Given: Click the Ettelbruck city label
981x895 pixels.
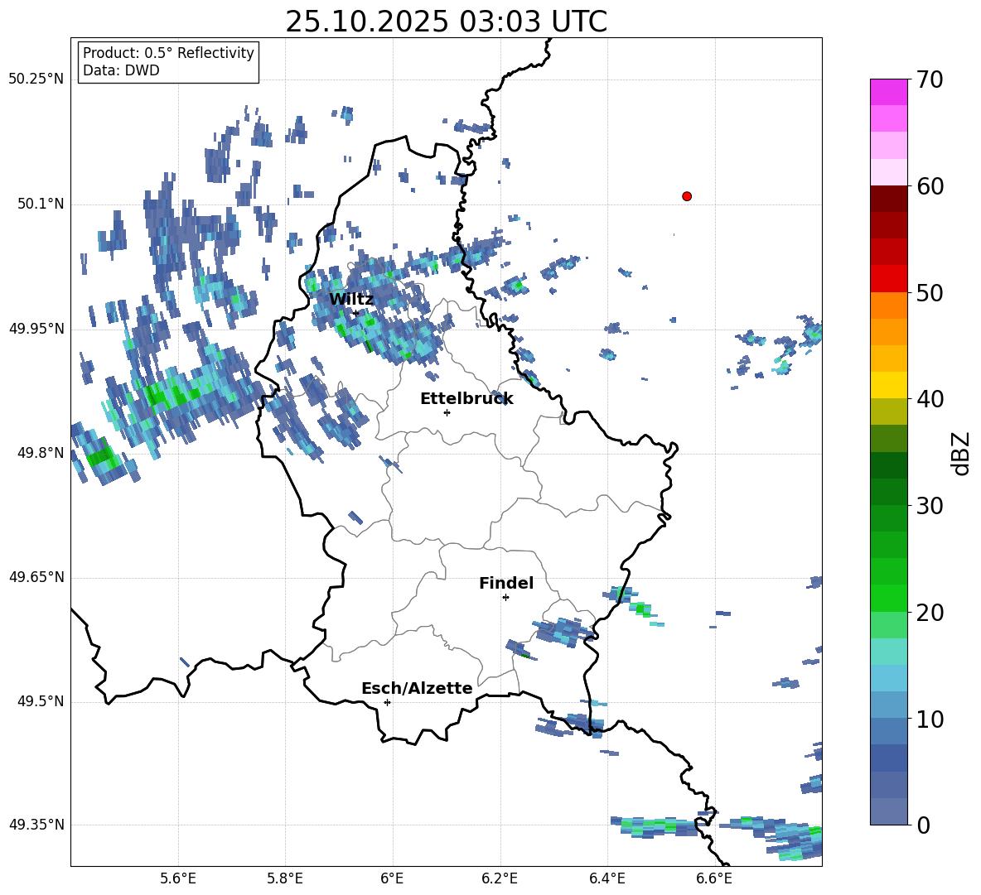Looking at the screenshot, I should [466, 399].
